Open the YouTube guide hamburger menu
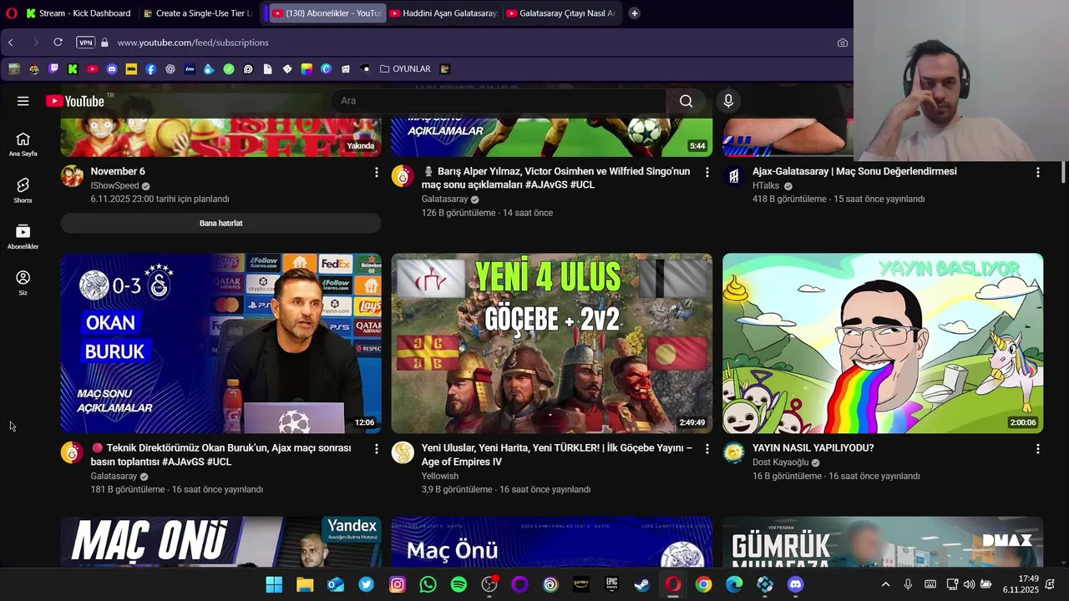The height and width of the screenshot is (601, 1069). click(x=23, y=101)
